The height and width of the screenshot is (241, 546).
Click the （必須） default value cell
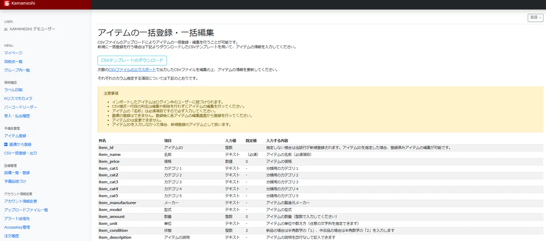click(x=253, y=155)
